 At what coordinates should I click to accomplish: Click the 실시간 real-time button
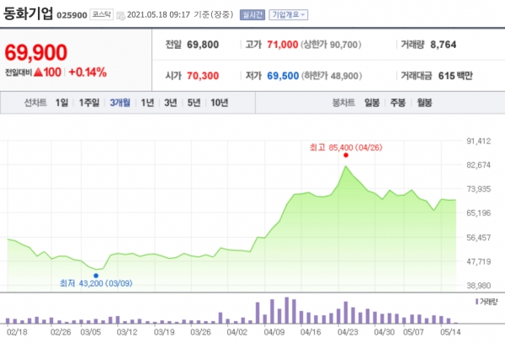[252, 15]
